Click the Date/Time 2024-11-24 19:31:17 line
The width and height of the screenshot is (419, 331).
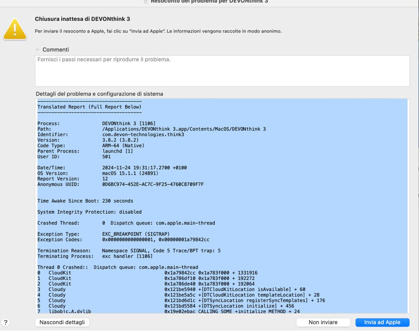coord(112,168)
